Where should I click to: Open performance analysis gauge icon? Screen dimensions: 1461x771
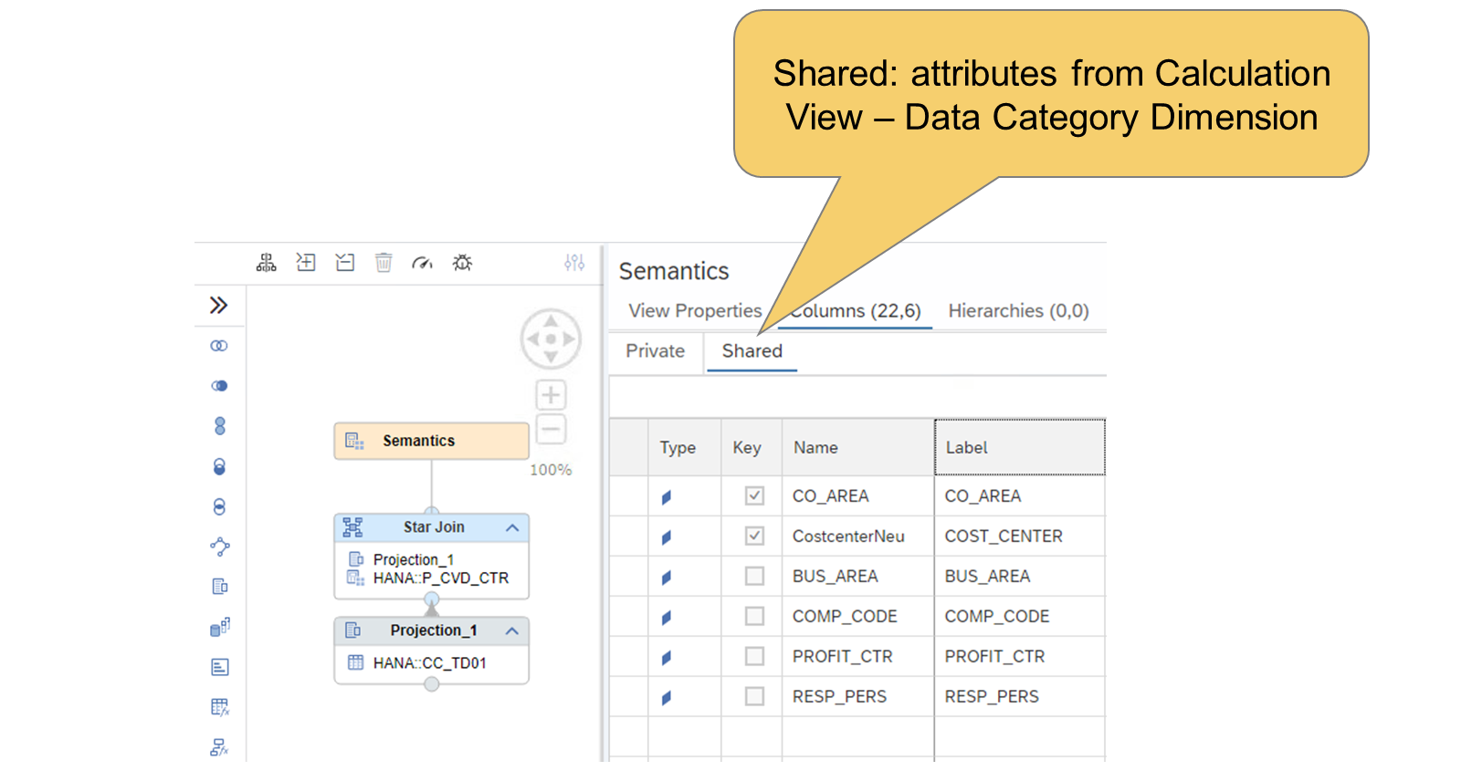click(x=422, y=263)
